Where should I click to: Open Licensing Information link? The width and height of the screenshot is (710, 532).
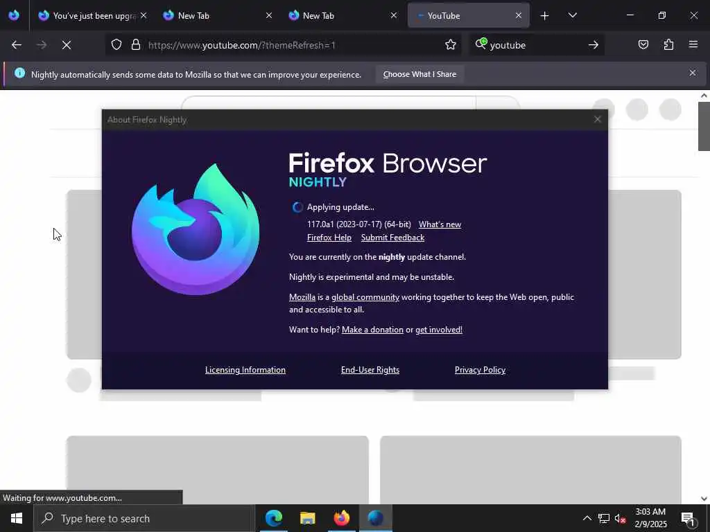tap(245, 370)
